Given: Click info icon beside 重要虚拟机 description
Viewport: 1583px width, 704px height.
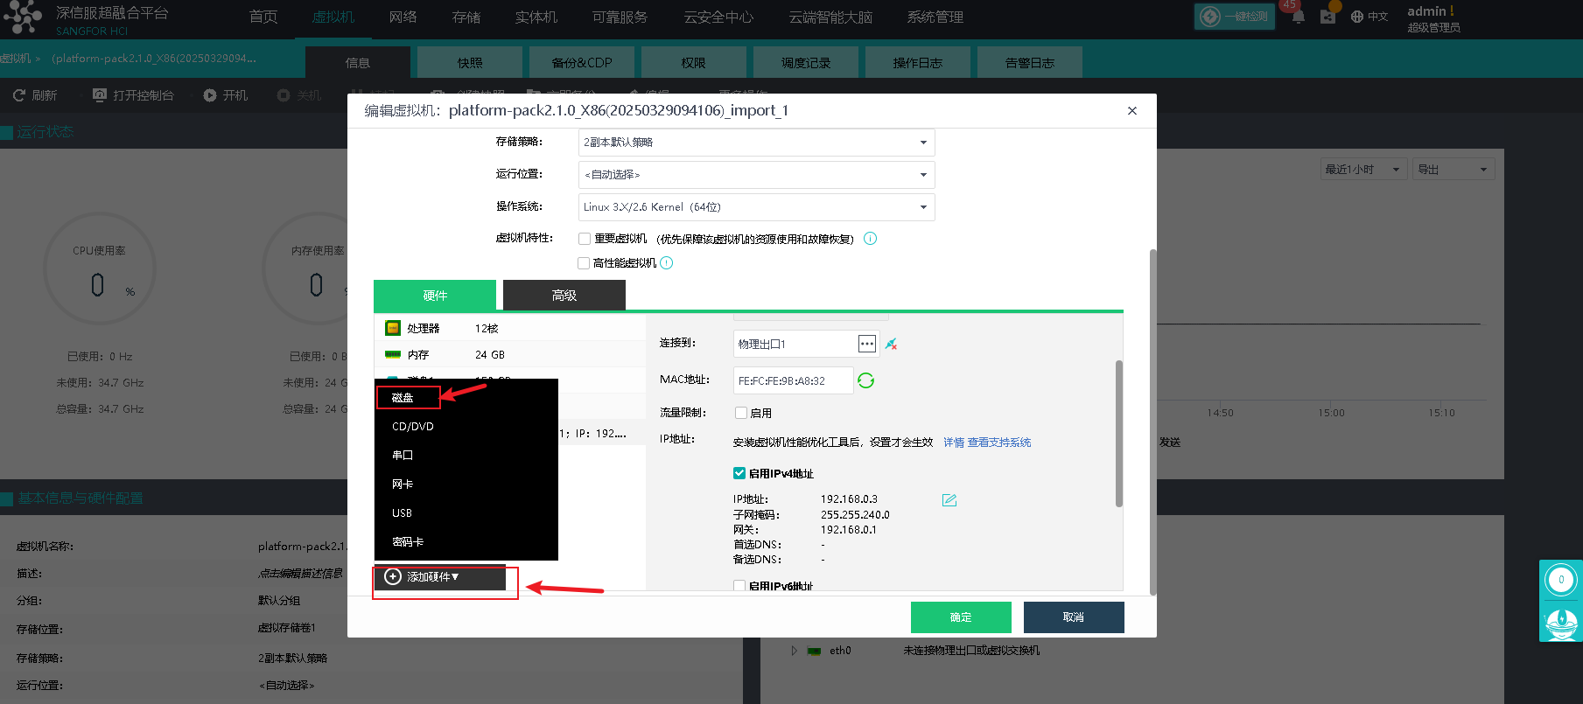Looking at the screenshot, I should click(870, 239).
